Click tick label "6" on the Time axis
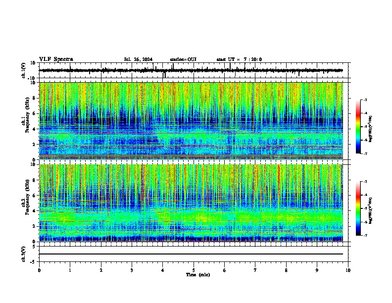 click(225, 270)
